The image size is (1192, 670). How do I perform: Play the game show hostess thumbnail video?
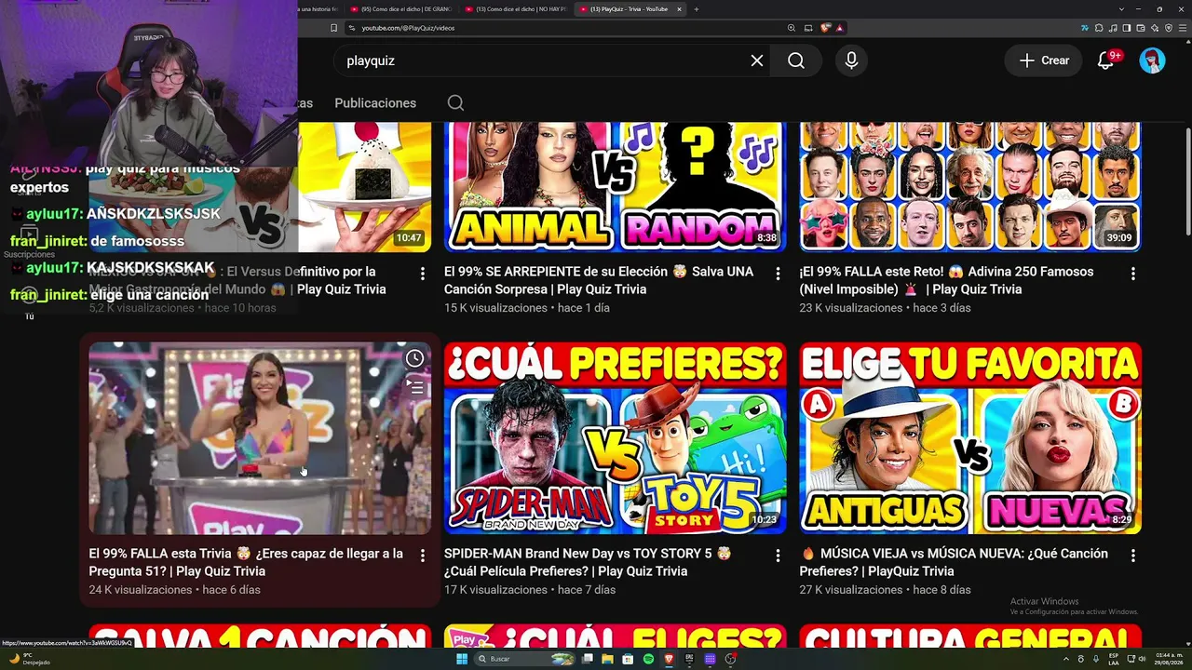[x=260, y=438]
